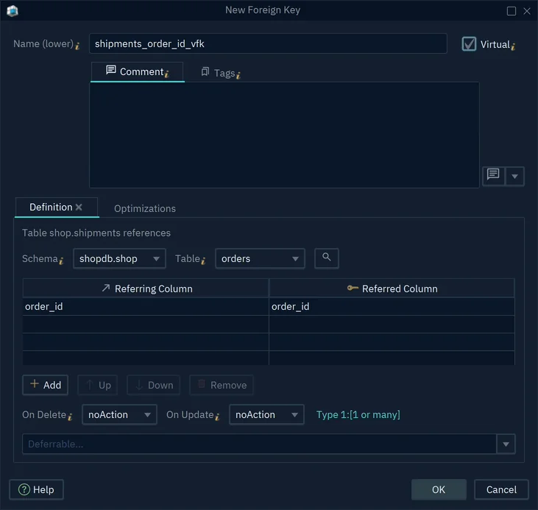Screen dimensions: 538x510
Task: Open the On Delete noAction dropdown
Action: pyautogui.click(x=119, y=414)
